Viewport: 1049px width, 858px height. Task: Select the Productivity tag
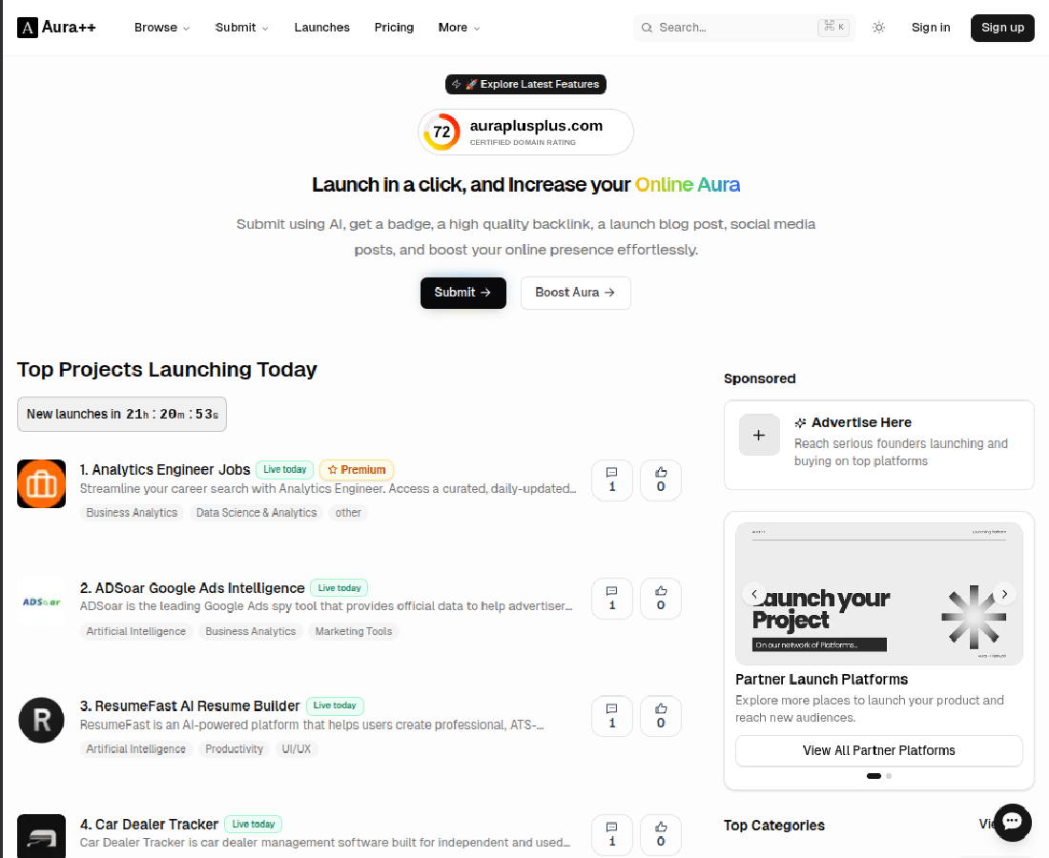point(235,749)
